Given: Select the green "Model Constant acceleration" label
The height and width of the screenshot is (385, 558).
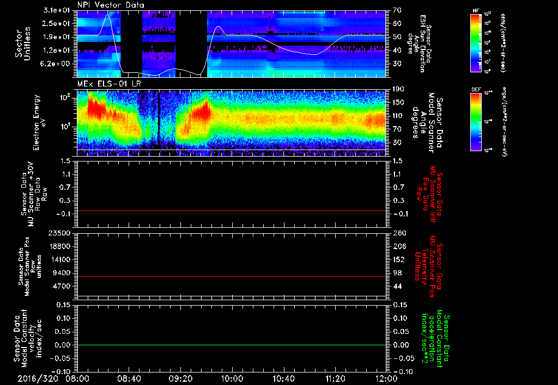Looking at the screenshot, I should click(435, 338).
